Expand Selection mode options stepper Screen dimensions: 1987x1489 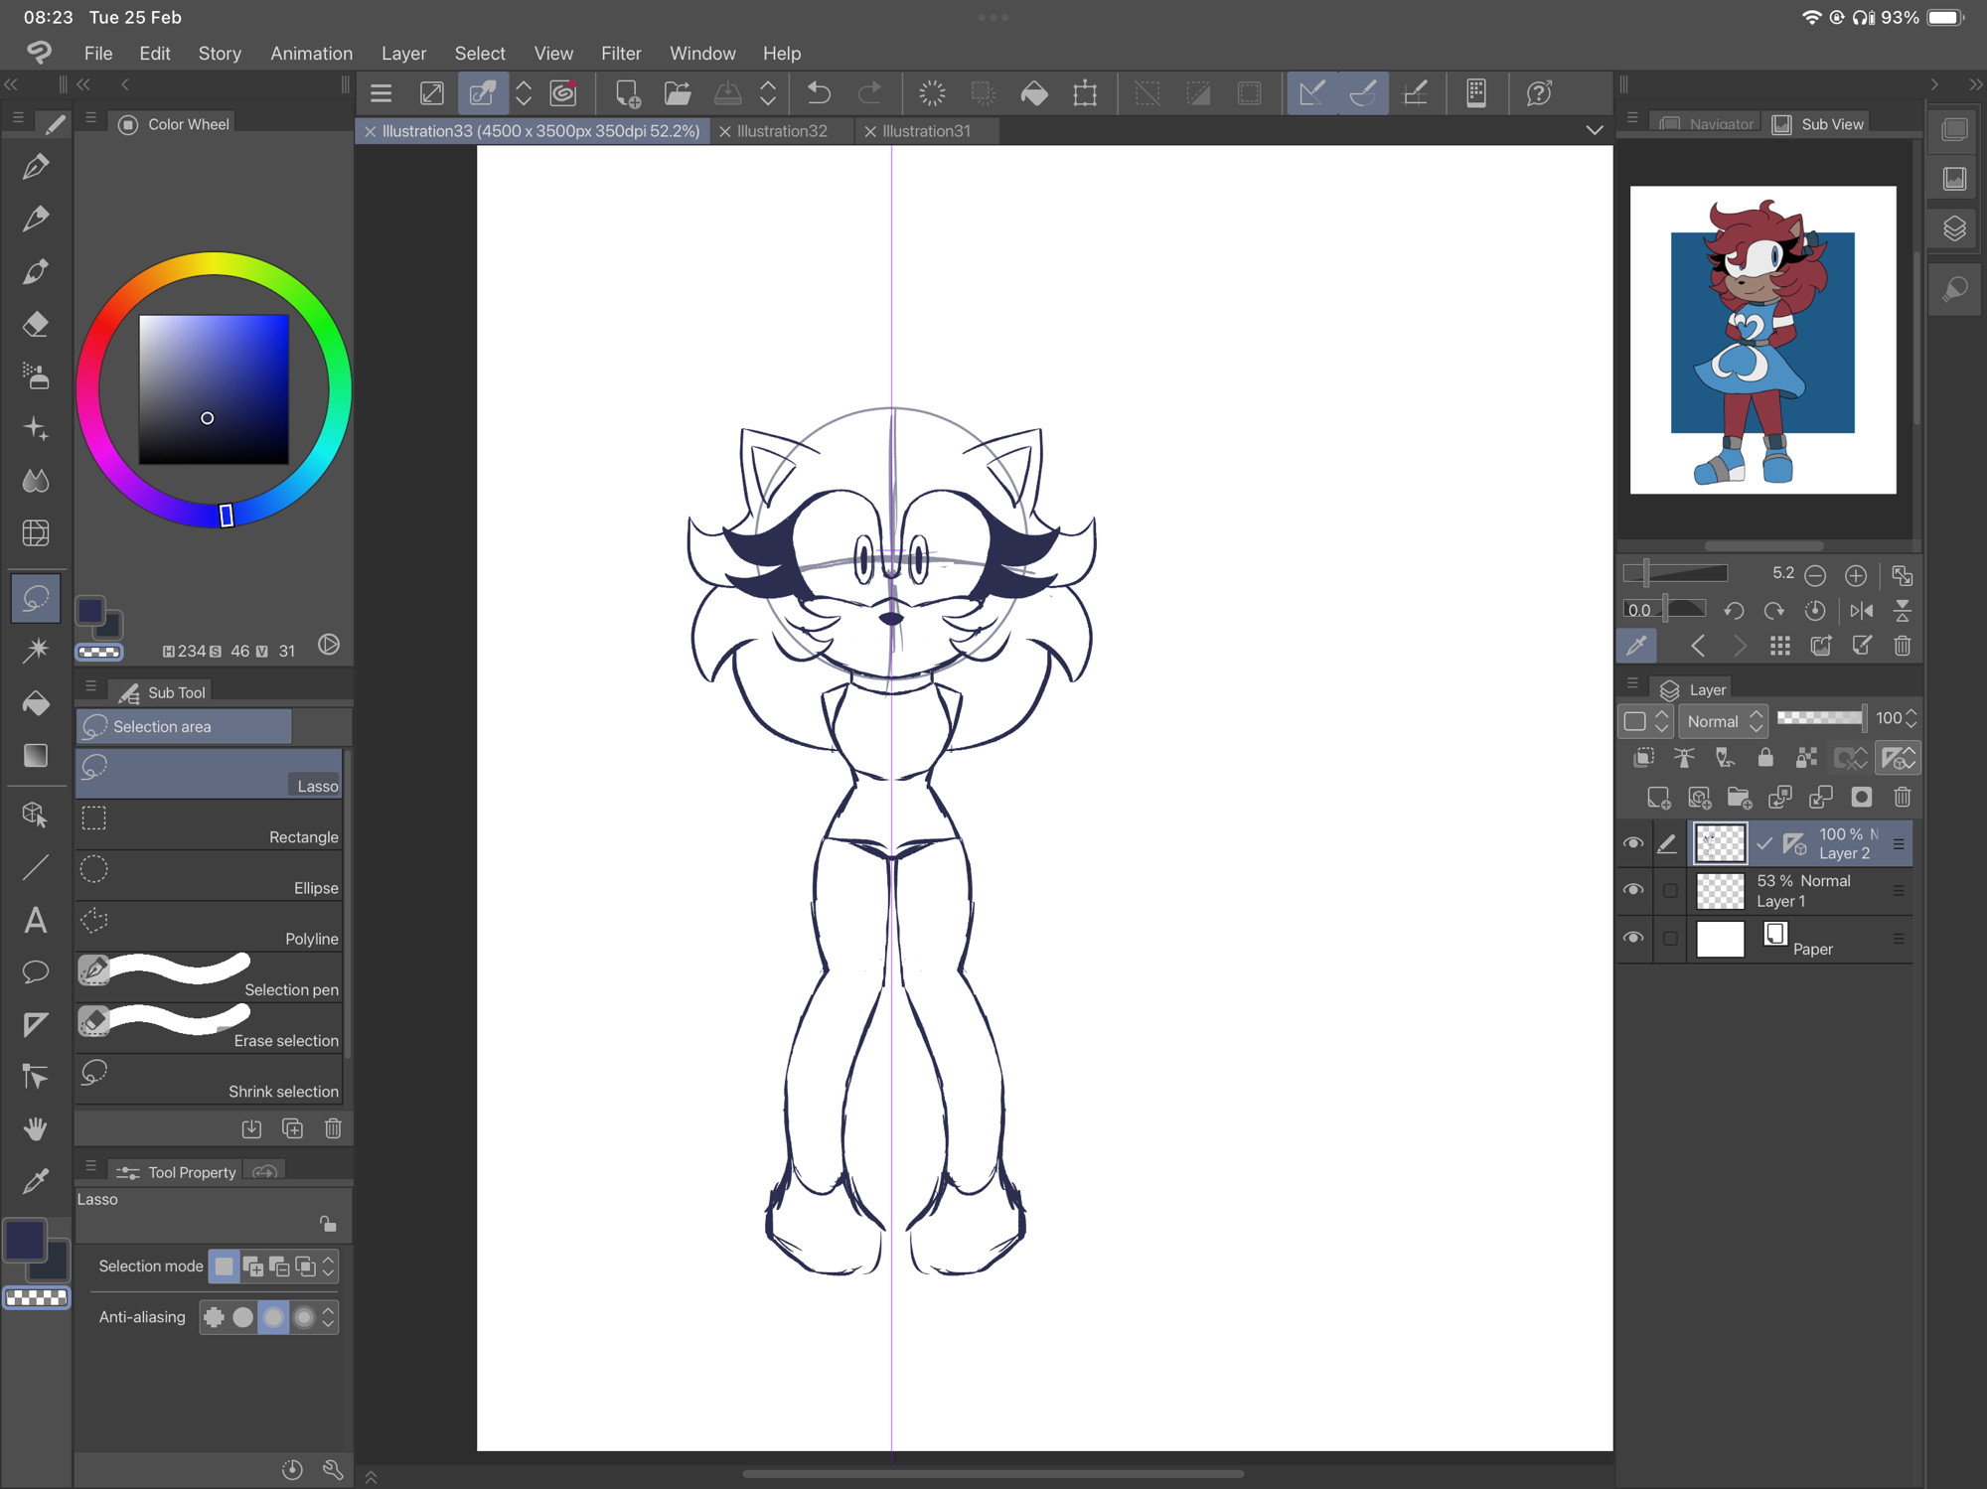coord(329,1266)
